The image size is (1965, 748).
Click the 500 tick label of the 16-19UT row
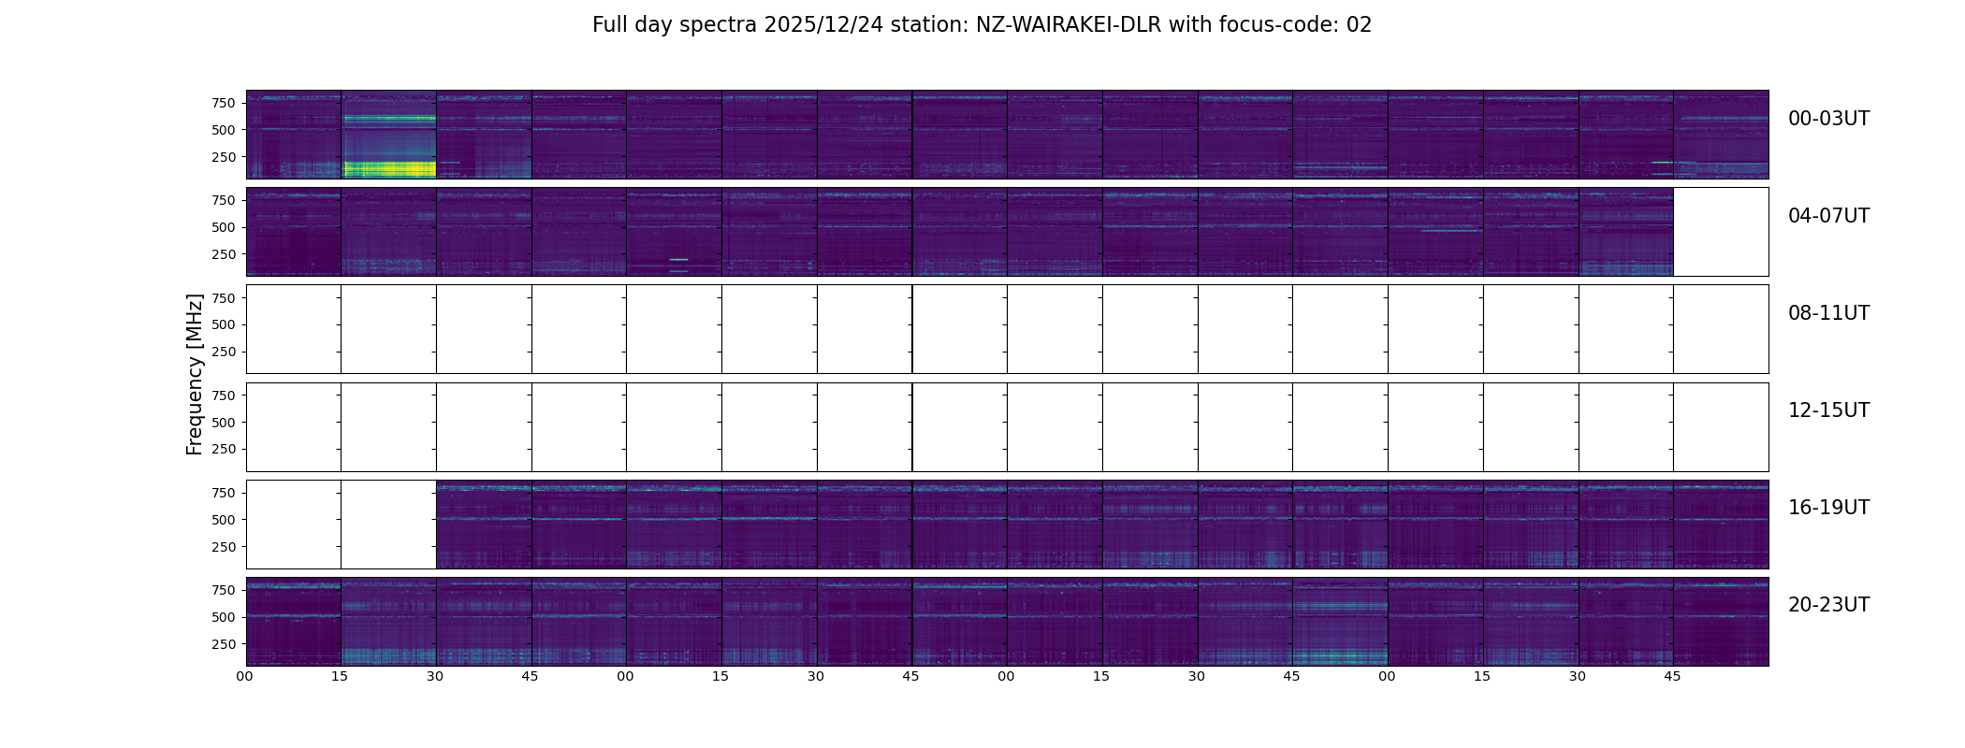click(224, 520)
